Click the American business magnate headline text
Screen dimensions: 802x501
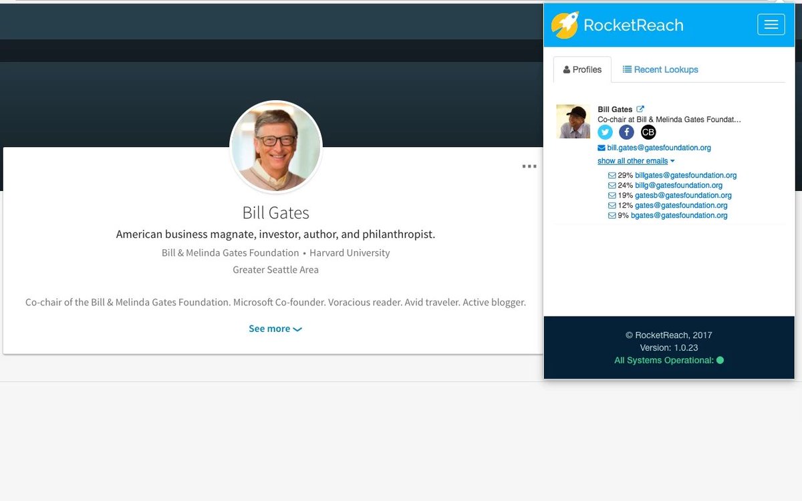coord(275,234)
